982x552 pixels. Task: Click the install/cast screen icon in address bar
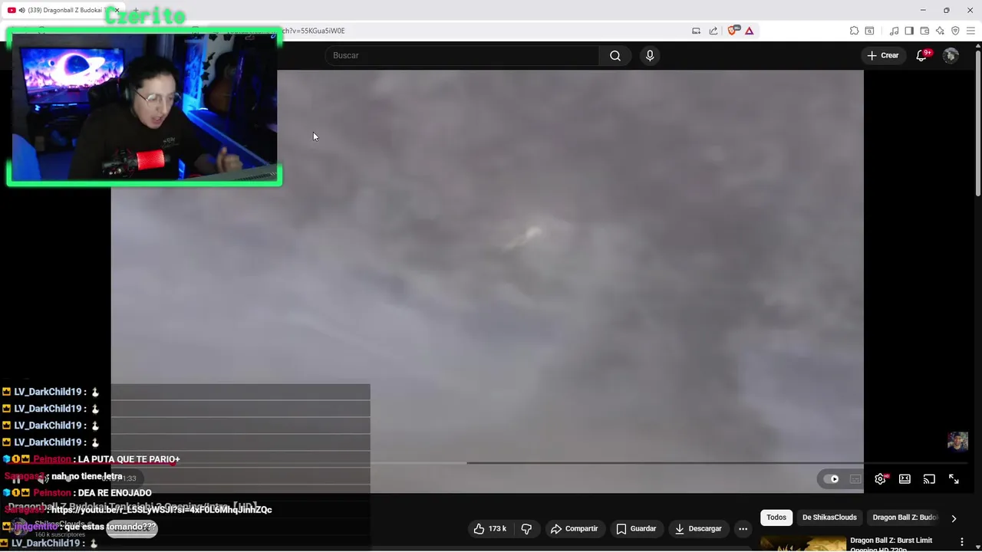[x=696, y=31]
